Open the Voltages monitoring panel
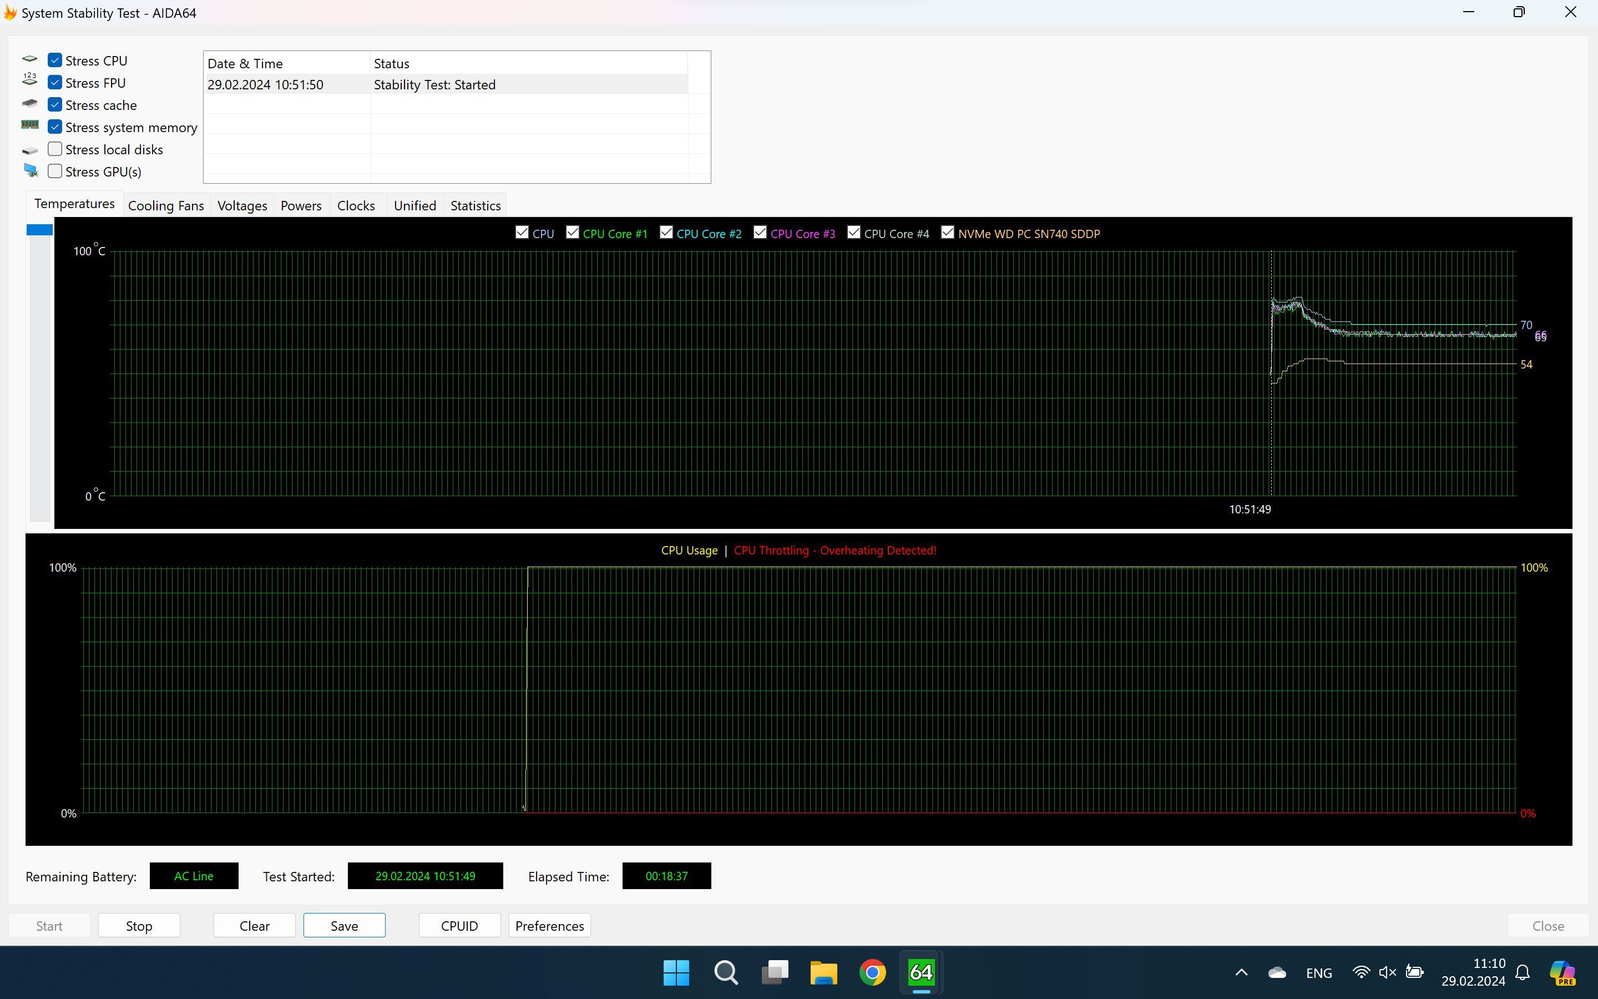Screen dimensions: 1598x999 (242, 205)
